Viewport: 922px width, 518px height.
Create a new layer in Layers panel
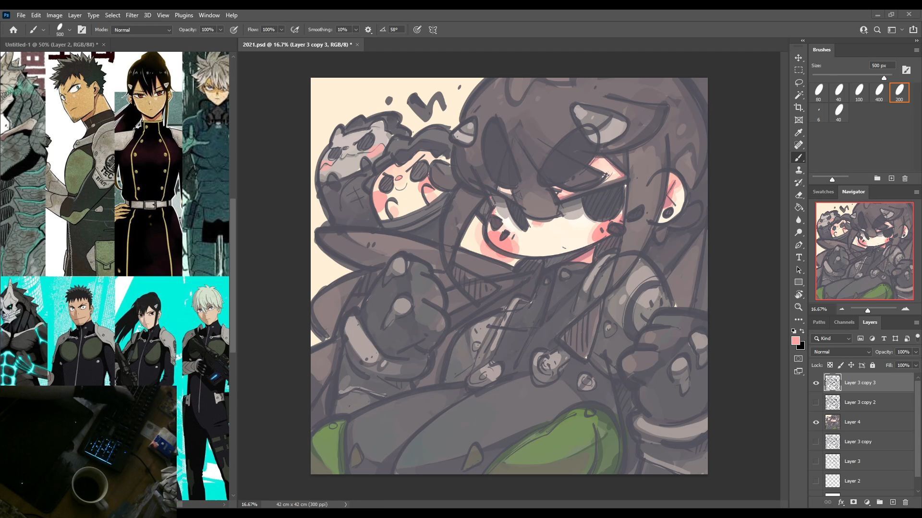click(x=893, y=502)
